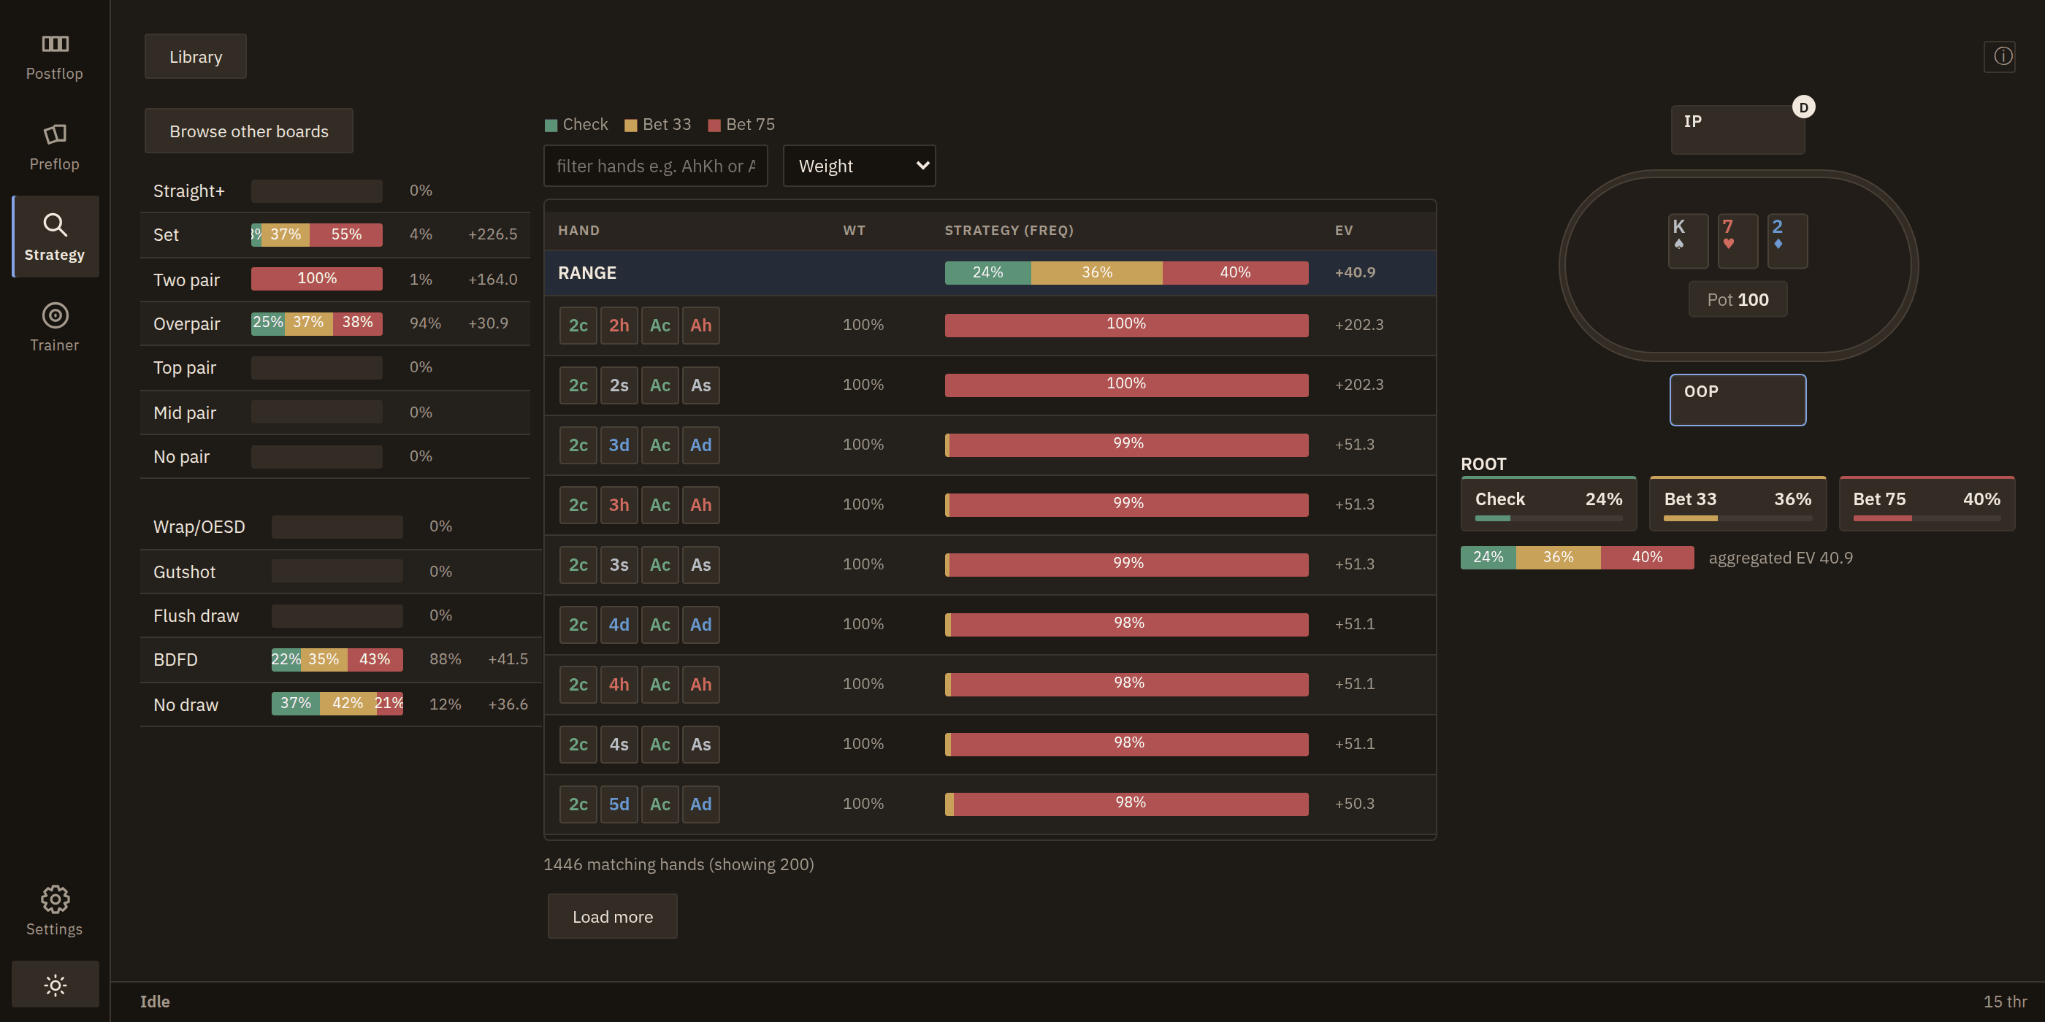Click the Set category row
2045x1022 pixels.
[x=335, y=235]
